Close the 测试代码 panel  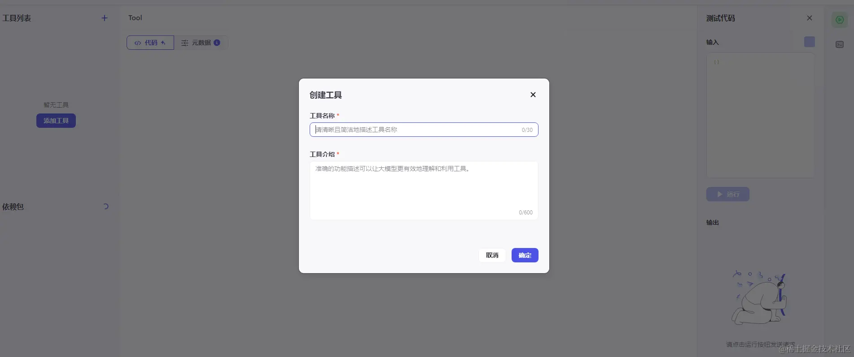[810, 18]
